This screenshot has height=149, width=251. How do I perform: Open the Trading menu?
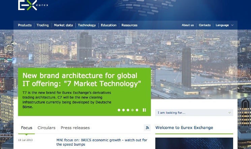(x=42, y=25)
